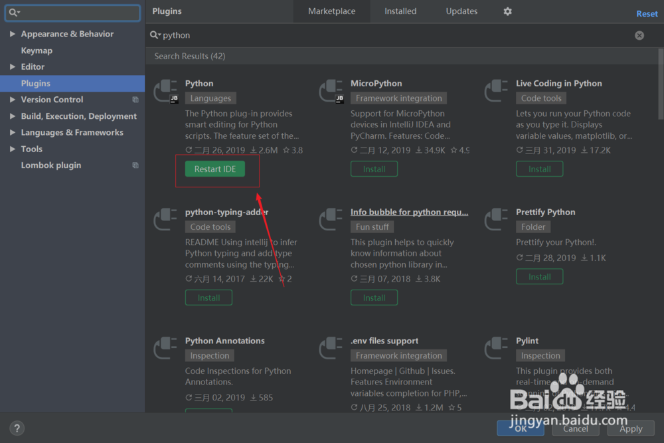Image resolution: width=664 pixels, height=443 pixels.
Task: Click the Lombok plugin project-level settings icon
Action: coord(135,165)
